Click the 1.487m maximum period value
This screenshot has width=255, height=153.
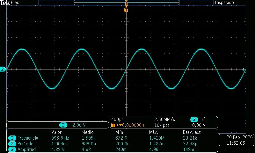click(x=157, y=144)
